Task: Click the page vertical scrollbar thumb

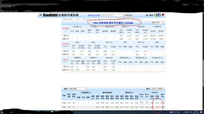Action: pos(203,73)
